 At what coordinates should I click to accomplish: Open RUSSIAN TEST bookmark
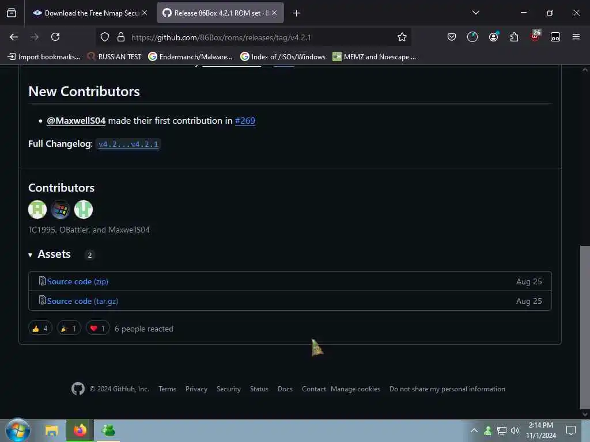[115, 57]
